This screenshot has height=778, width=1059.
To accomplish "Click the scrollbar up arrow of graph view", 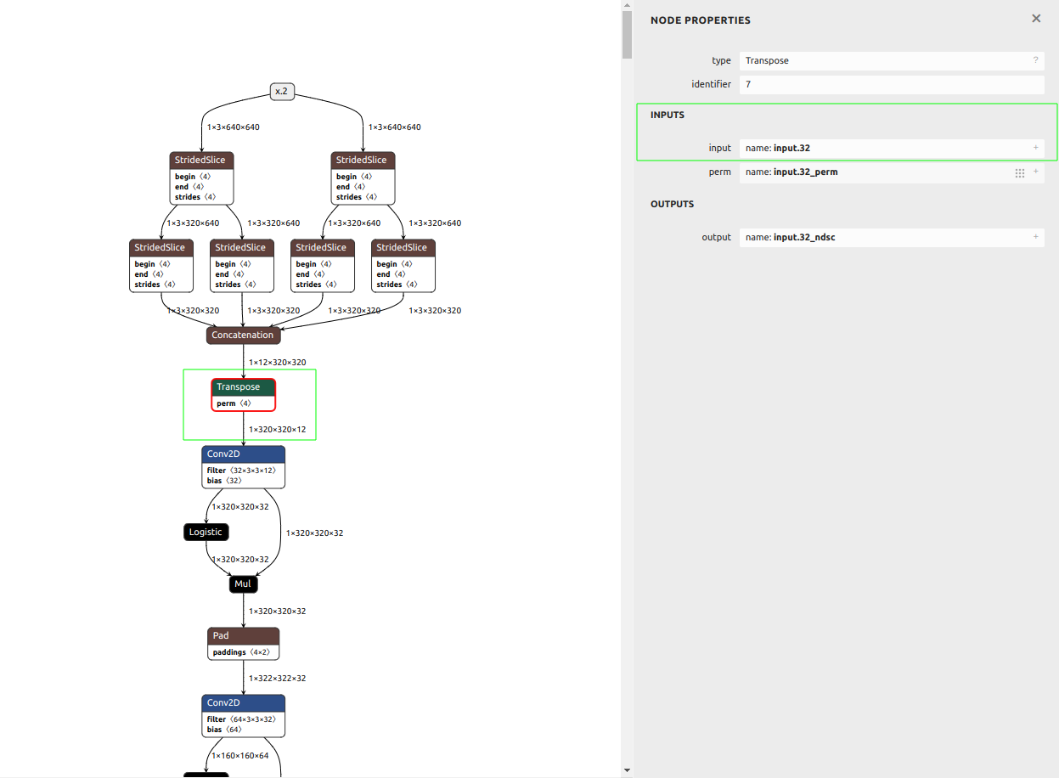I will [x=627, y=5].
